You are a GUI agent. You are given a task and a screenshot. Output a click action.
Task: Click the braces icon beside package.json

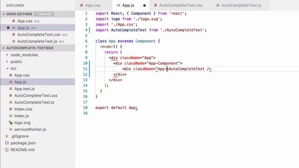coord(7,143)
